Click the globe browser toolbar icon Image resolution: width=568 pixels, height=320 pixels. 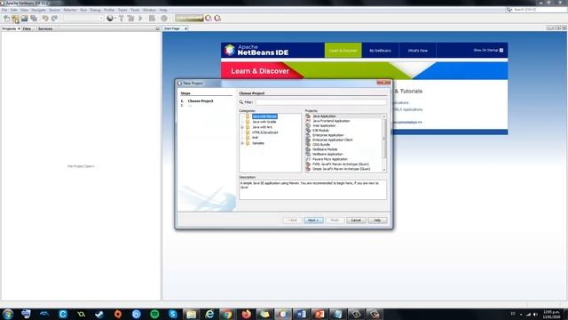110,18
